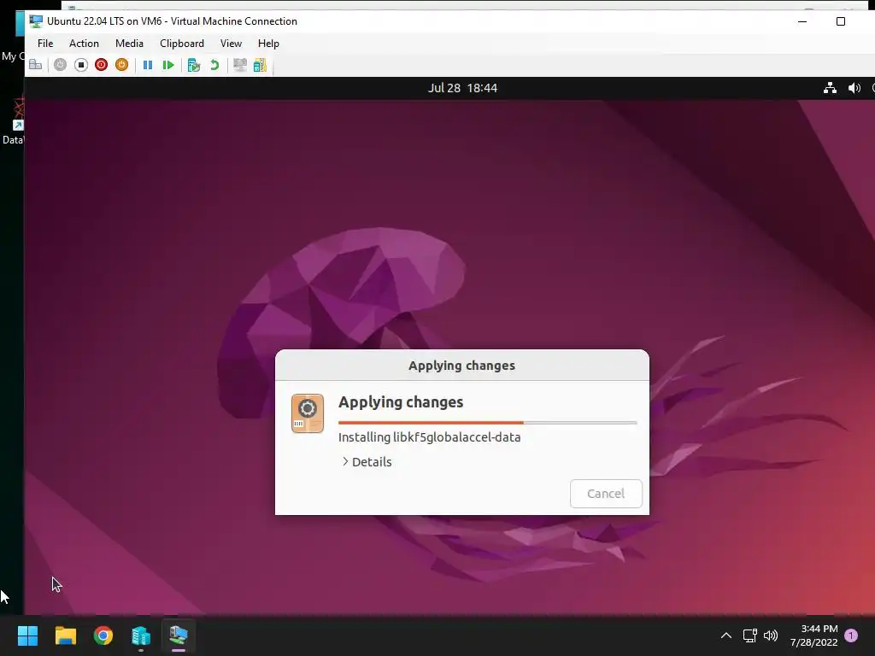Image resolution: width=875 pixels, height=656 pixels.
Task: Open File Explorer from the taskbar
Action: [x=65, y=635]
